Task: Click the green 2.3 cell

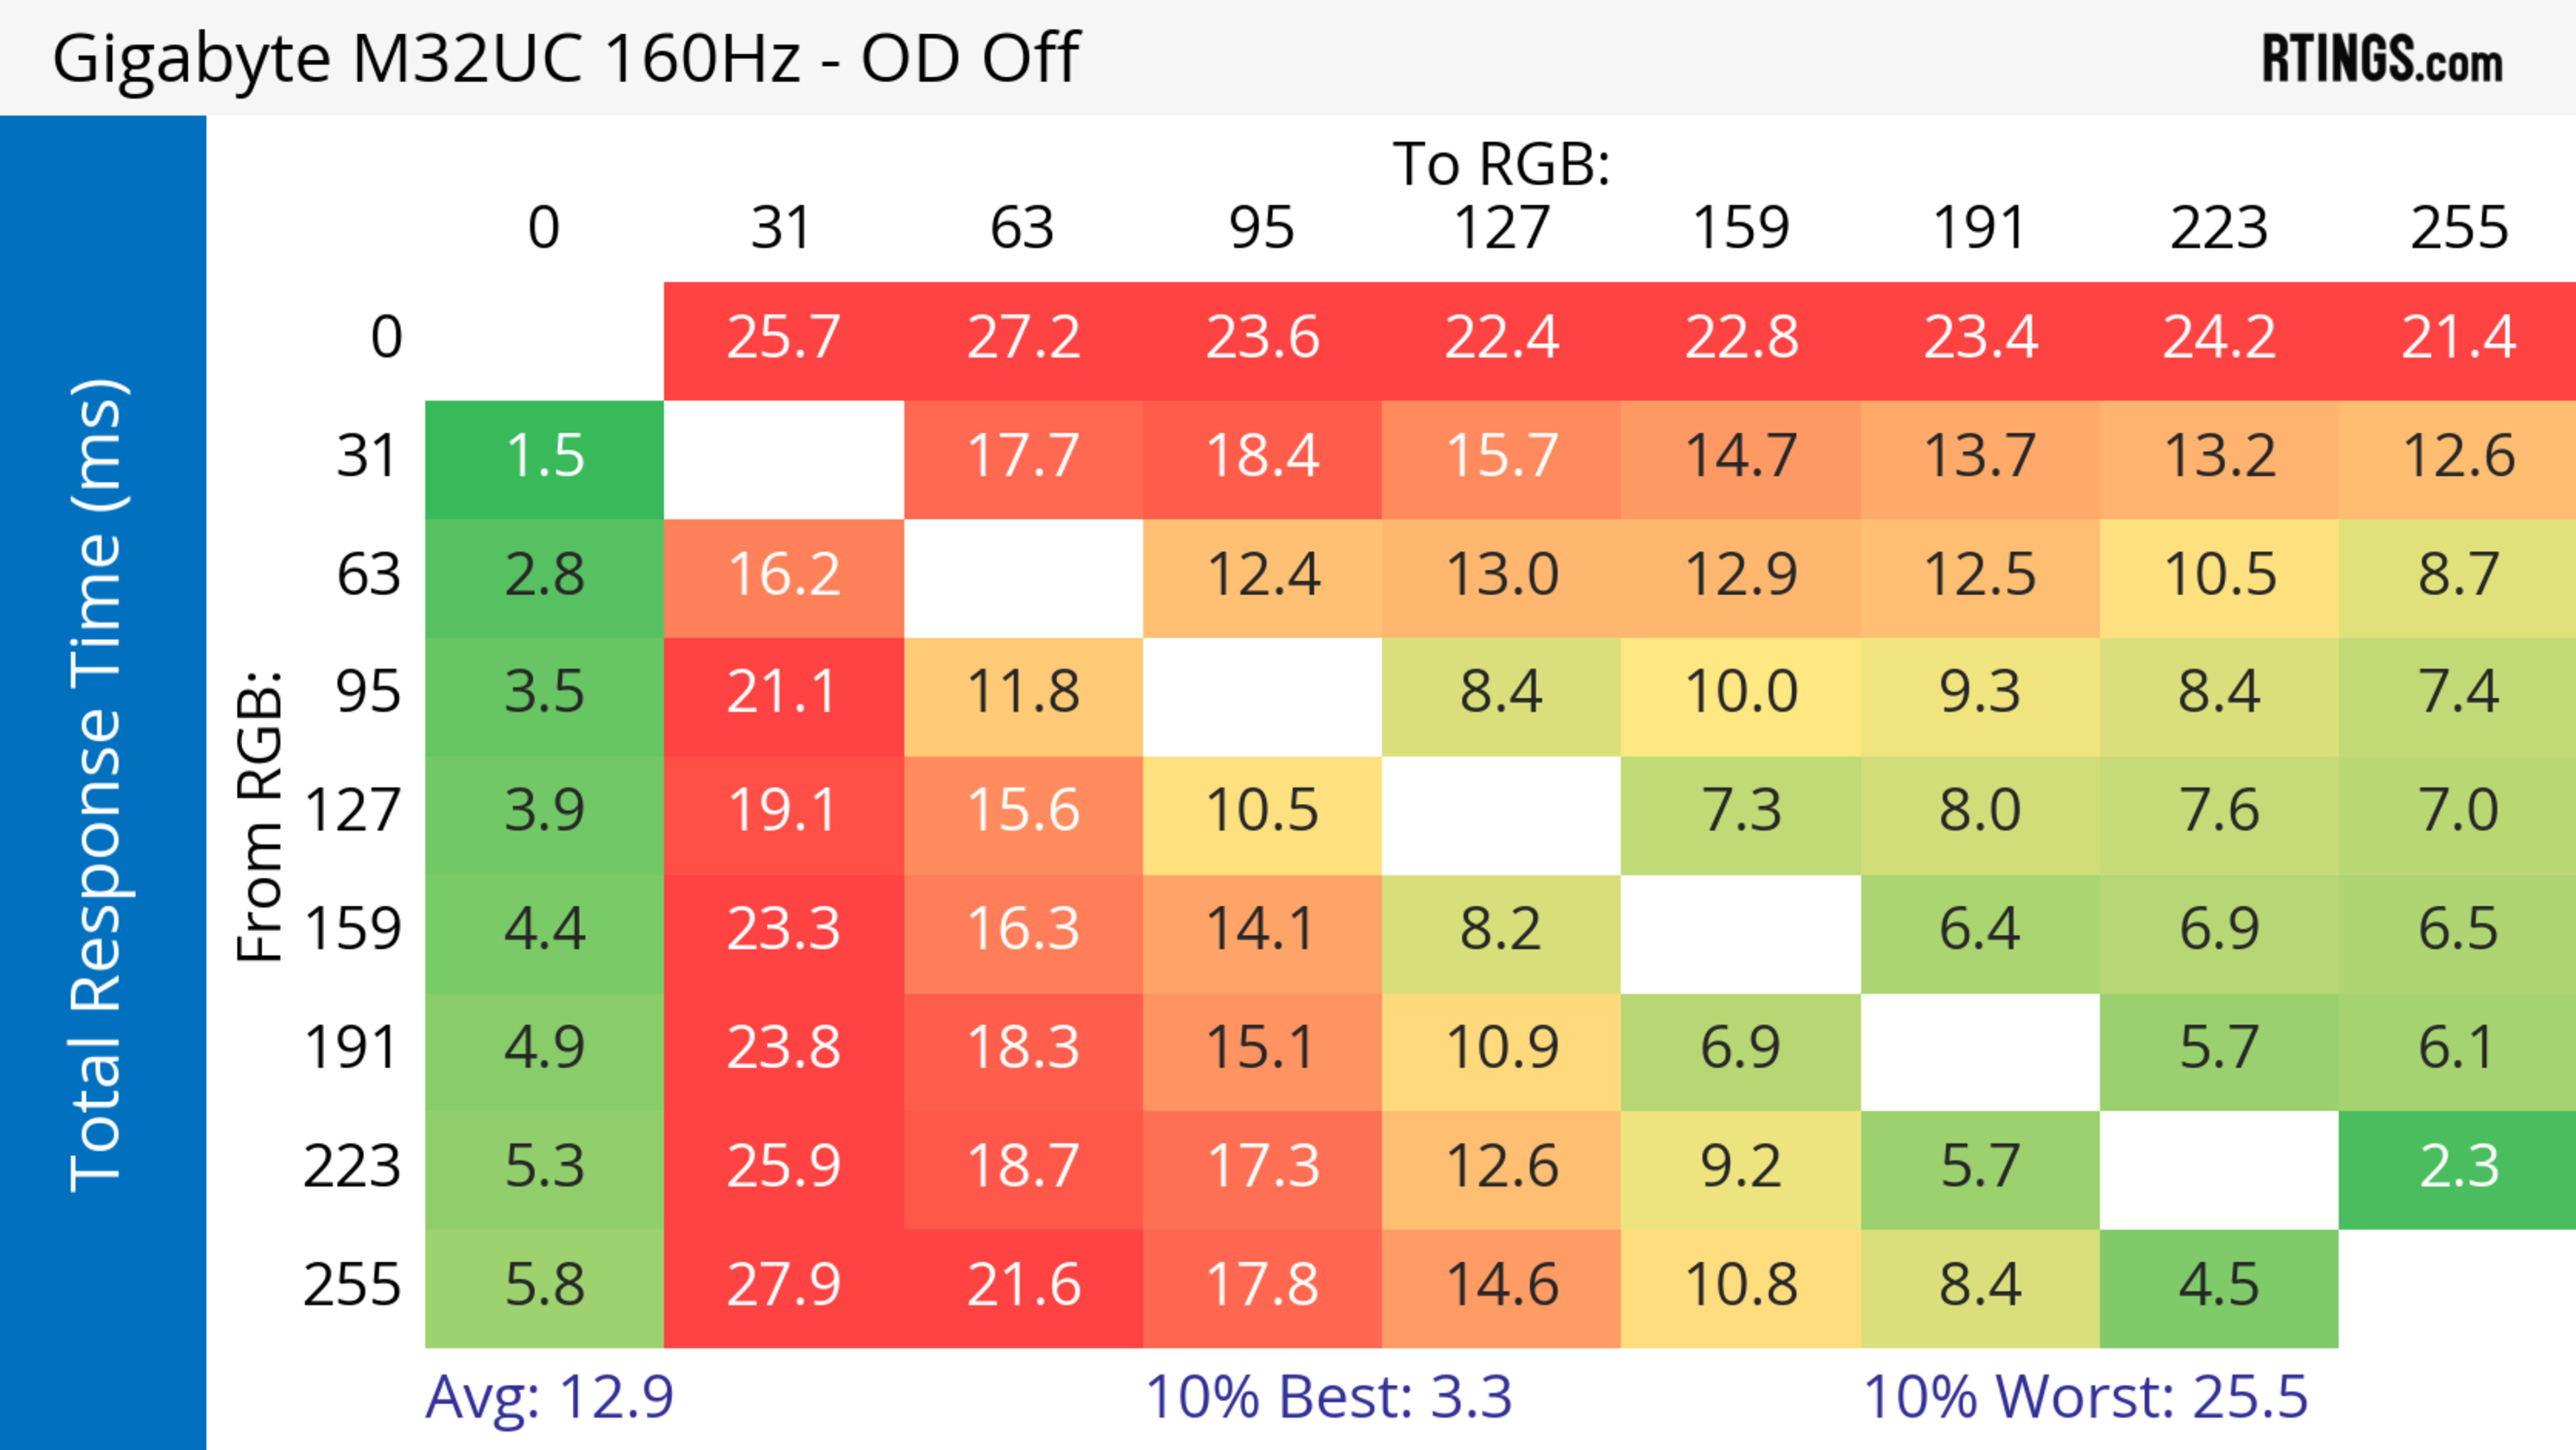Action: (x=2458, y=1167)
